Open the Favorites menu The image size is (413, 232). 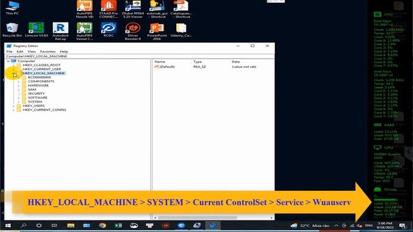(48, 52)
